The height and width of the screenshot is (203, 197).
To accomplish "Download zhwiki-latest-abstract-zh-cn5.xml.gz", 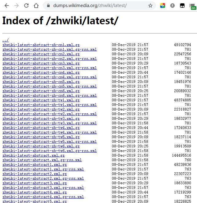I will click(41, 82).
